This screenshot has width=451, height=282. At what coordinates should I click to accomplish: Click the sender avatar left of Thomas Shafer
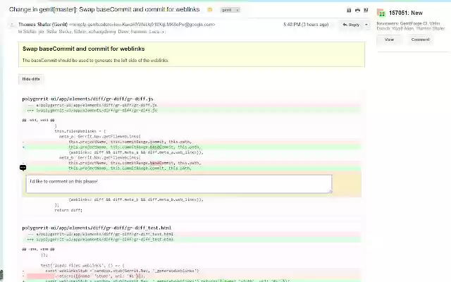12,25
